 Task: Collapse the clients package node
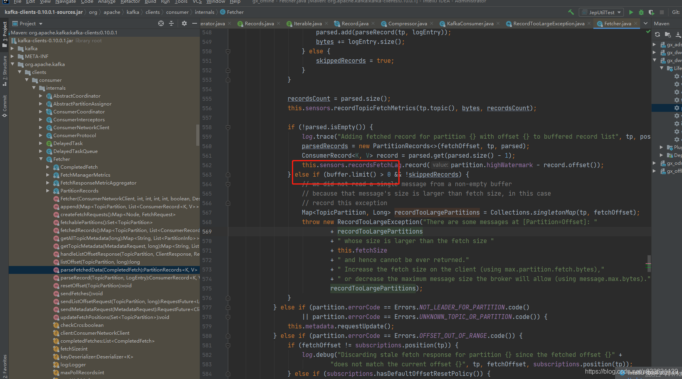coord(19,72)
